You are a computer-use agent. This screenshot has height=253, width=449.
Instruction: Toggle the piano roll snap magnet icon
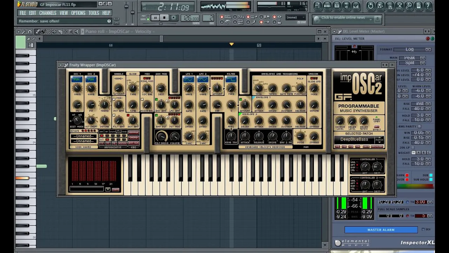pos(29,32)
